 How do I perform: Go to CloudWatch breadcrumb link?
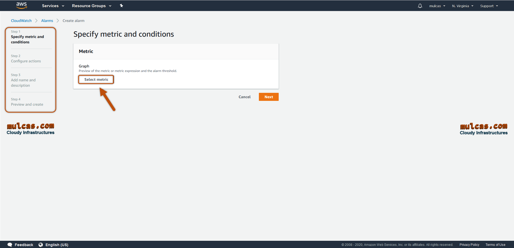pyautogui.click(x=21, y=21)
